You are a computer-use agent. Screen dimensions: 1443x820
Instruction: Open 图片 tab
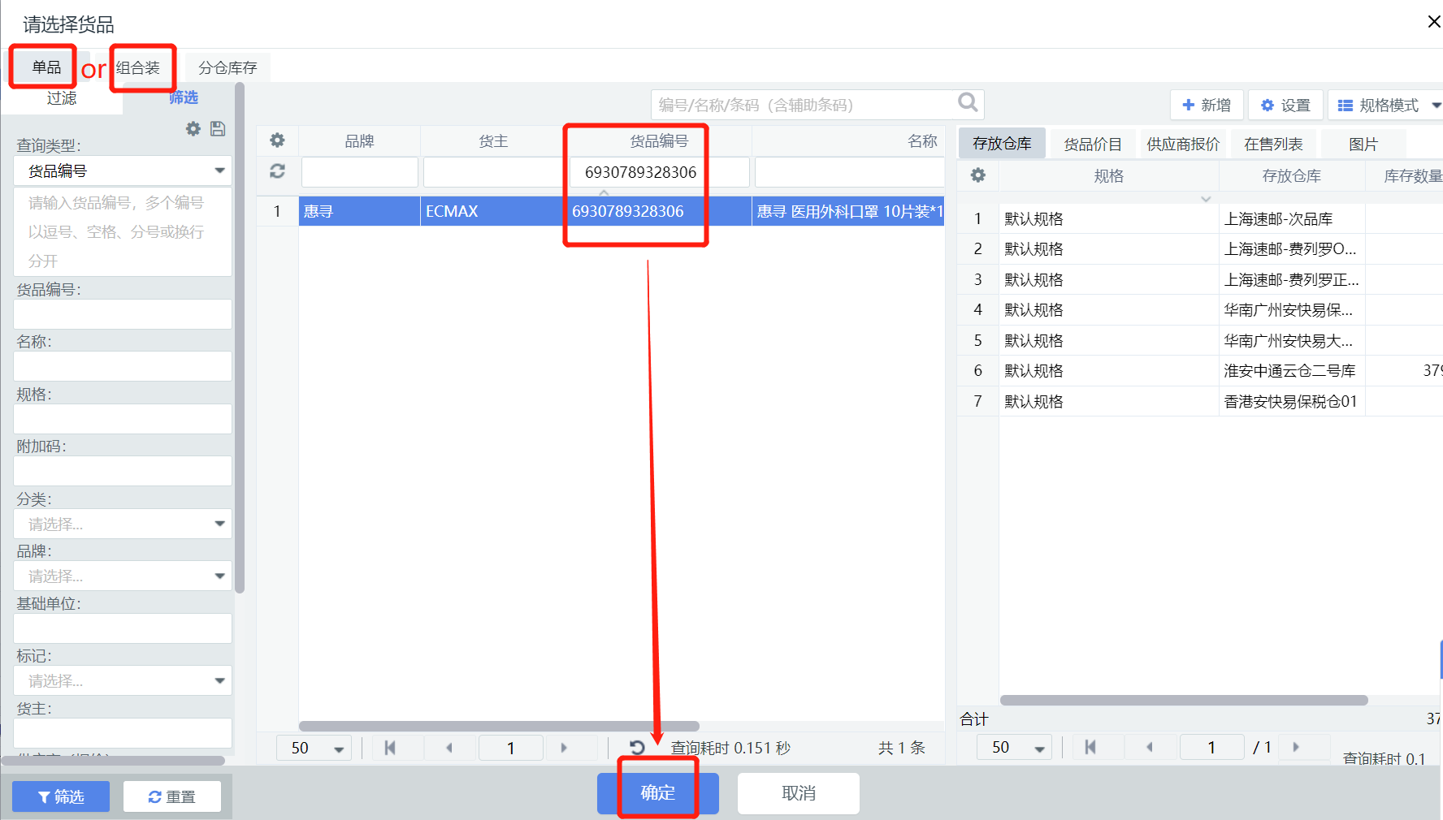coord(1363,144)
